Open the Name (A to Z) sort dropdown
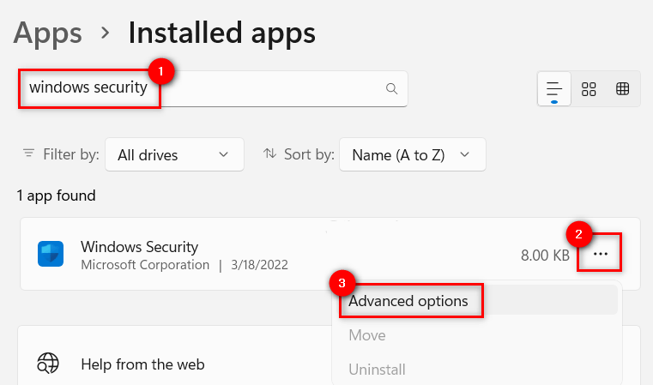The height and width of the screenshot is (385, 653). pos(412,155)
